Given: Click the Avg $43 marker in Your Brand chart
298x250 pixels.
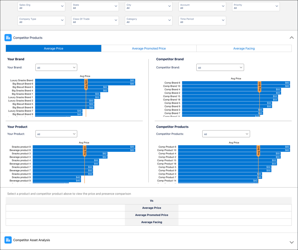Looking at the screenshot, I should point(86,84).
